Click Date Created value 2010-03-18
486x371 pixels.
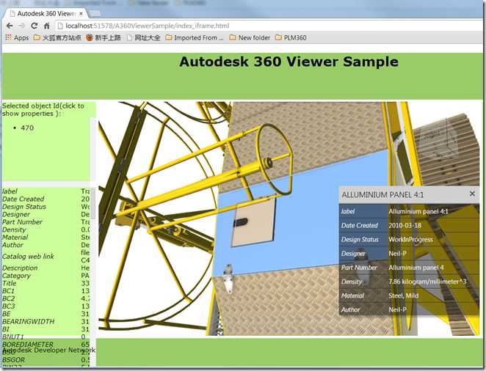[405, 225]
